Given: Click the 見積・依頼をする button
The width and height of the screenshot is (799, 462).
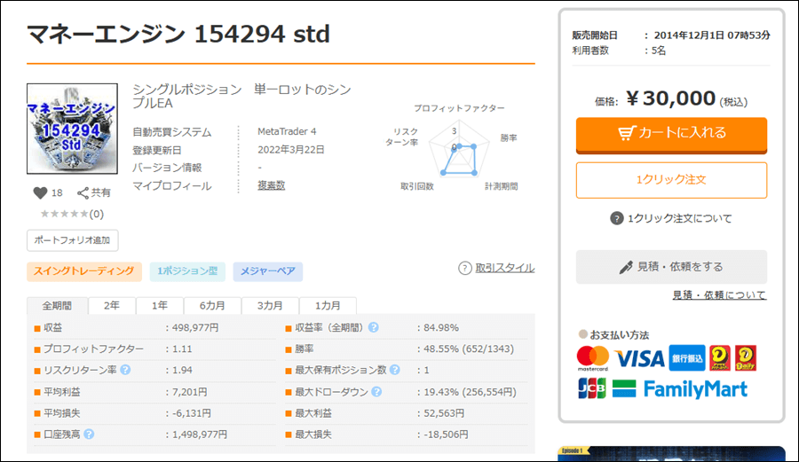Looking at the screenshot, I should click(x=671, y=266).
